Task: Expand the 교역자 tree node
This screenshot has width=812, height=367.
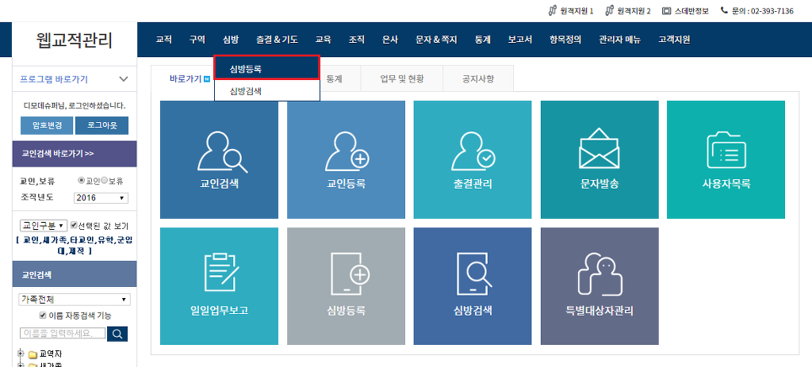Action: click(21, 354)
